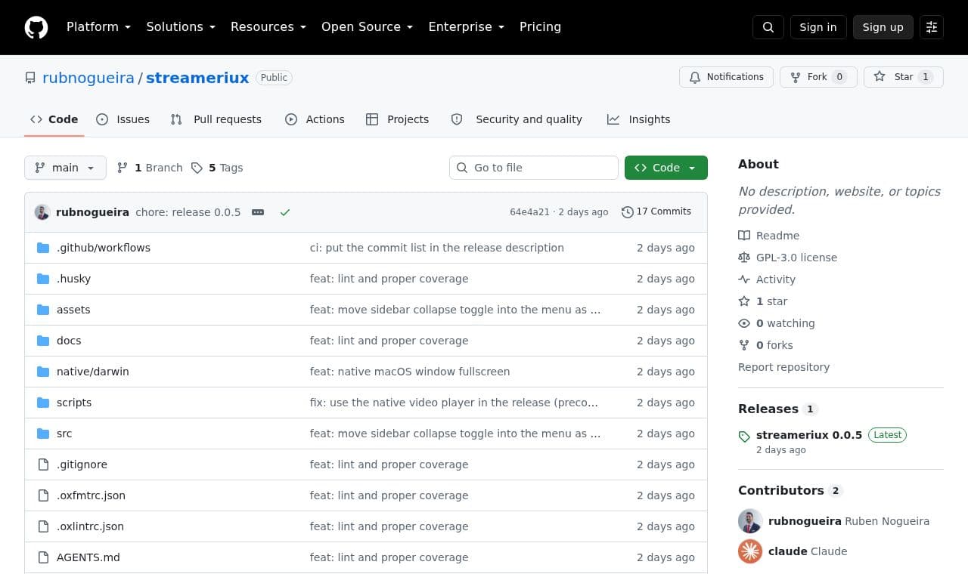Click rubnogueira avatar in latest commit row
The width and height of the screenshot is (968, 574).
coord(42,212)
